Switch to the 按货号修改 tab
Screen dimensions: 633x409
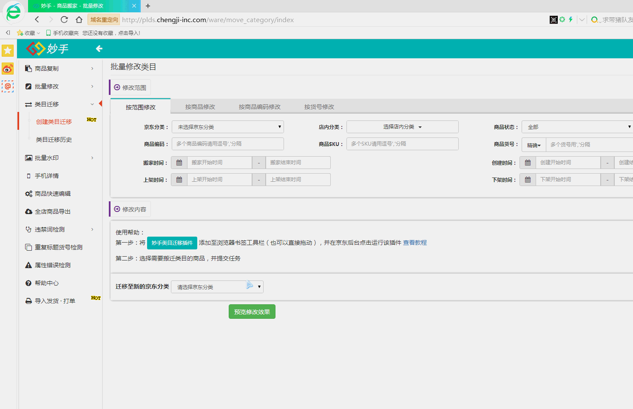(319, 107)
